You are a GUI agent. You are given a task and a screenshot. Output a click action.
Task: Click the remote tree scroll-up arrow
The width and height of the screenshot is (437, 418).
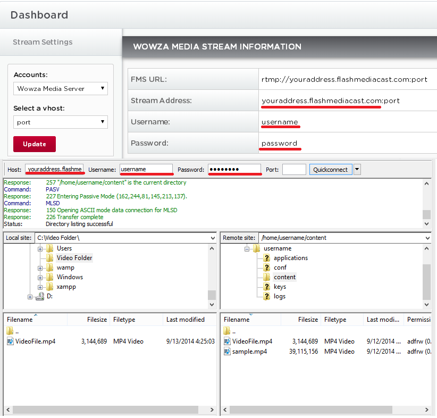(x=426, y=248)
